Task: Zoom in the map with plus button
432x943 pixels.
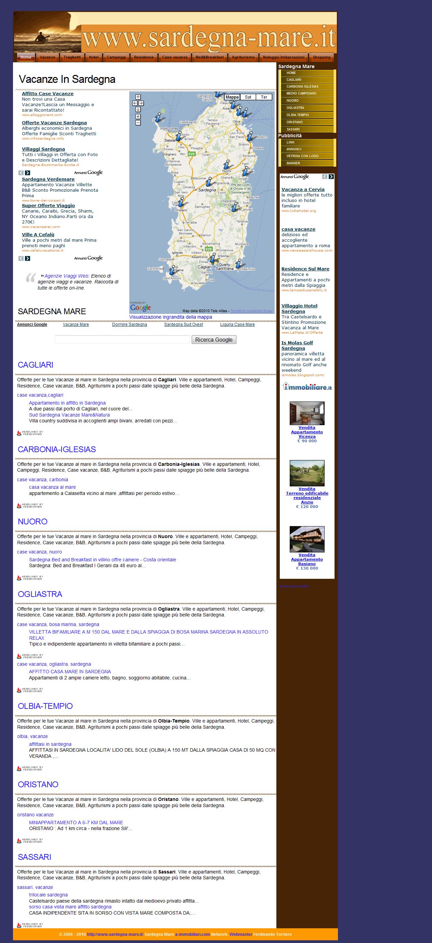Action: click(x=138, y=116)
